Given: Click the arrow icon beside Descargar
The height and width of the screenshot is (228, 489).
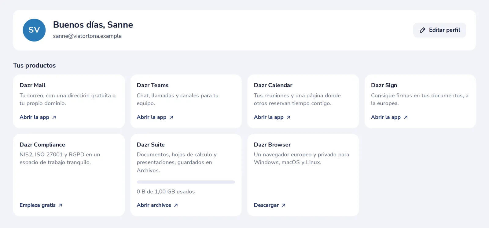Looking at the screenshot, I should point(284,205).
